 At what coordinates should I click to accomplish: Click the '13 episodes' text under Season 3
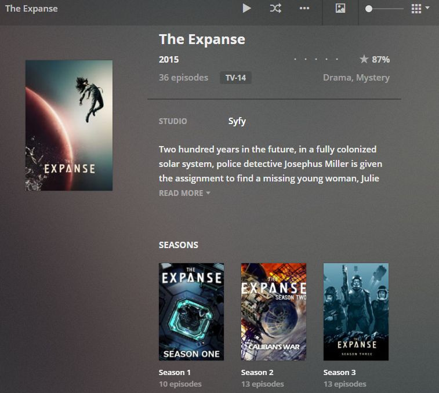click(344, 384)
